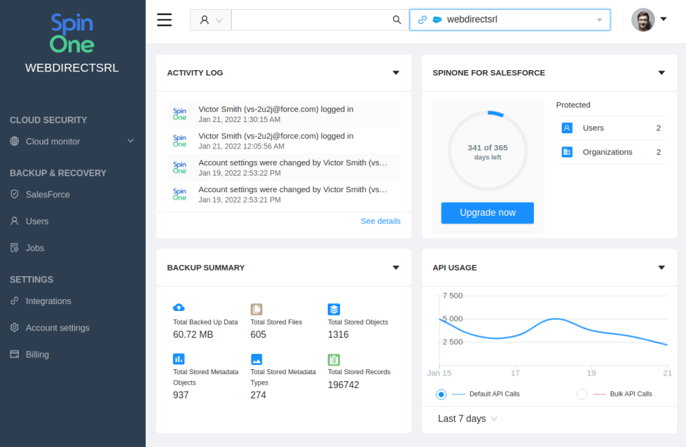Expand the Cloud monitor chevron
The height and width of the screenshot is (447, 686).
tap(131, 141)
